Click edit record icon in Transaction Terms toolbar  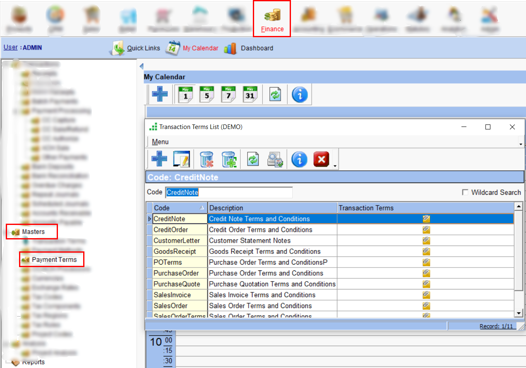pyautogui.click(x=181, y=159)
